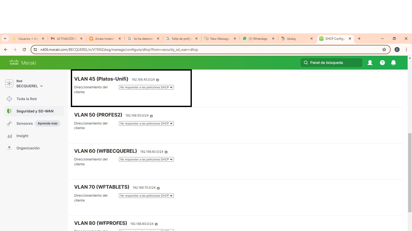This screenshot has width=412, height=231.
Task: Open VLAN 70 WFTABLETS DHCP dropdown
Action: click(146, 196)
